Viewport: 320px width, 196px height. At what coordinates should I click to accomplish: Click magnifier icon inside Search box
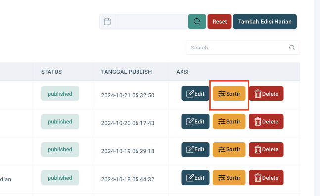[x=292, y=48]
